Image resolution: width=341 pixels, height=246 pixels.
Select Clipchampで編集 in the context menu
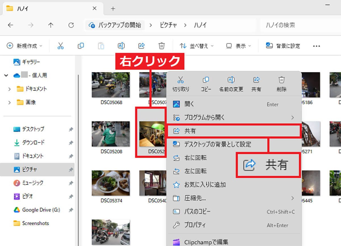[x=234, y=242]
